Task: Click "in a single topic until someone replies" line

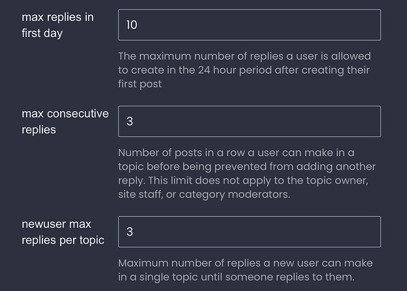Action: pyautogui.click(x=236, y=277)
